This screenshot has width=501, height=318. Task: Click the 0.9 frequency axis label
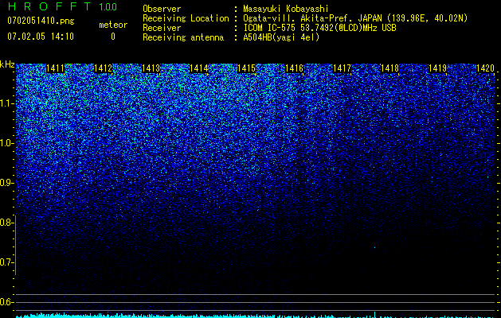click(7, 183)
